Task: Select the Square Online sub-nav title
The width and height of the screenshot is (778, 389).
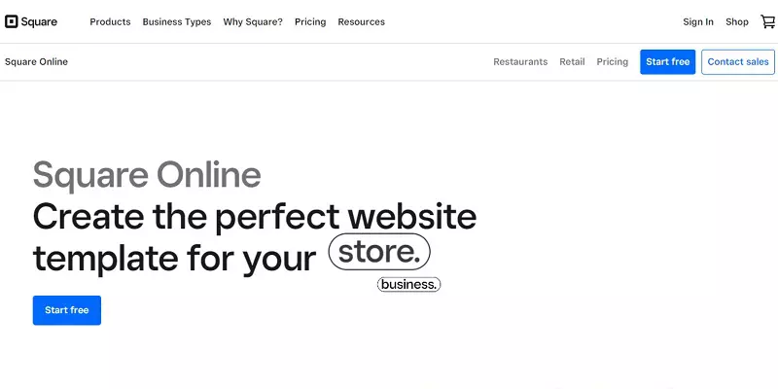Action: (x=36, y=61)
